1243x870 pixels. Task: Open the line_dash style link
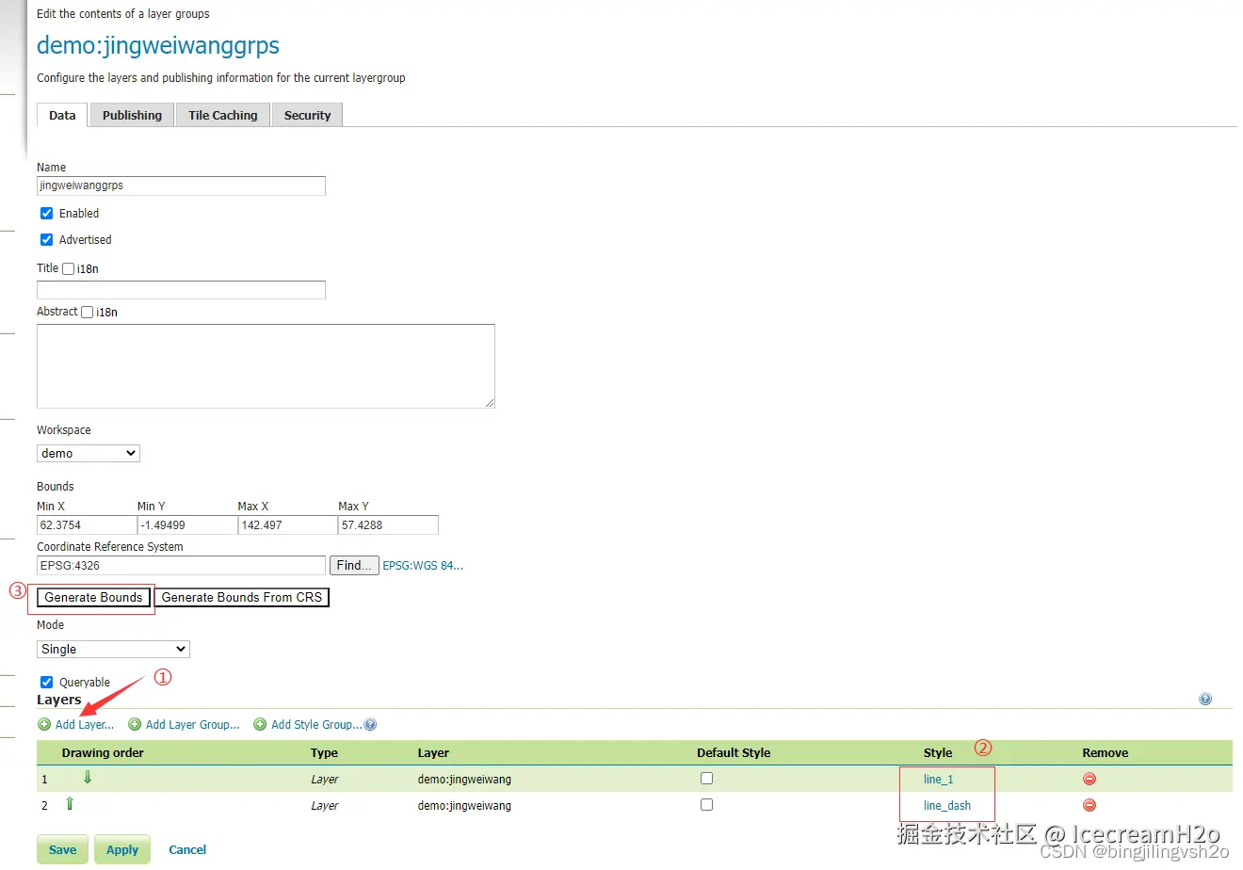[x=947, y=805]
